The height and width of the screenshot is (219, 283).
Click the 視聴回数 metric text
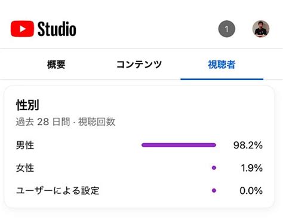click(97, 121)
